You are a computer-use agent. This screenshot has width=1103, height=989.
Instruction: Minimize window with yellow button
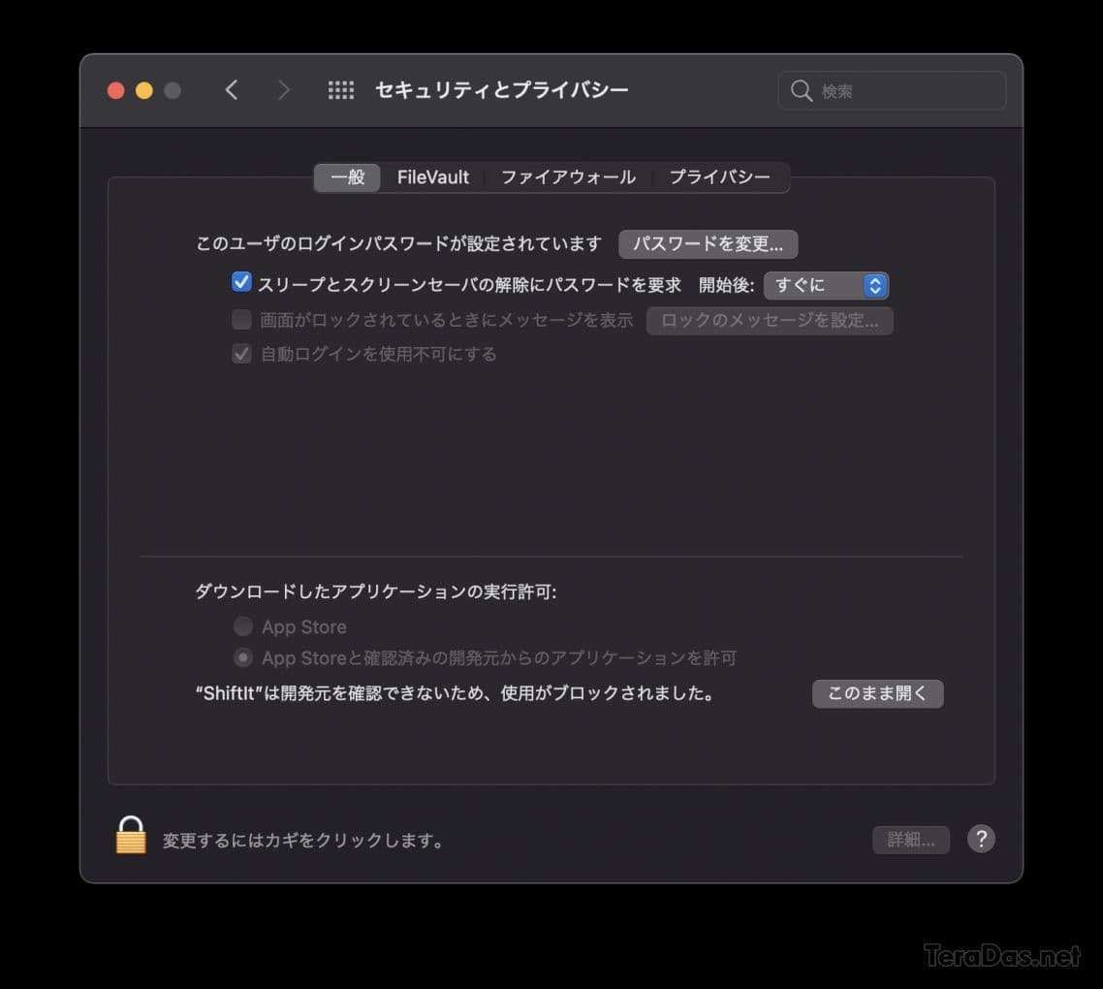144,91
